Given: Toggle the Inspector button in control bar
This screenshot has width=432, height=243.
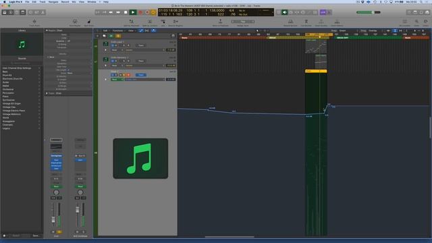Looking at the screenshot, I should (x=11, y=12).
